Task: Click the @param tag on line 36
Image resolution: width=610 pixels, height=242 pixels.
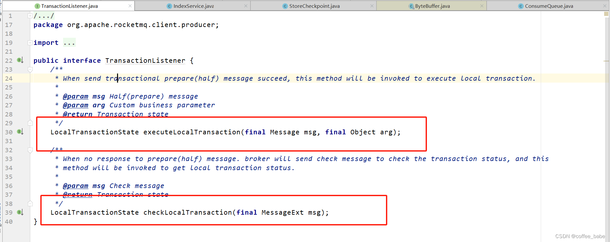Action: click(x=75, y=186)
